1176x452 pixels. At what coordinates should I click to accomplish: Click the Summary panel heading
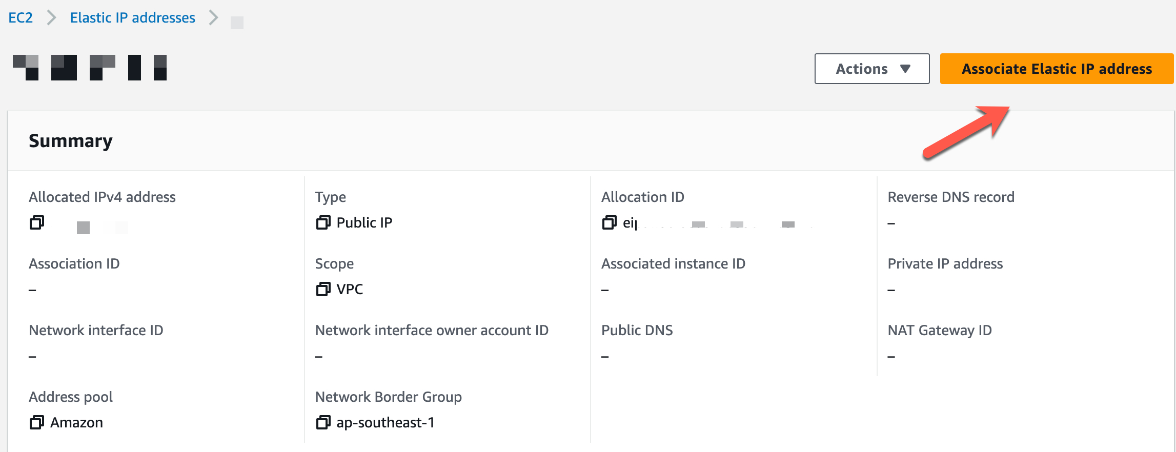point(71,141)
